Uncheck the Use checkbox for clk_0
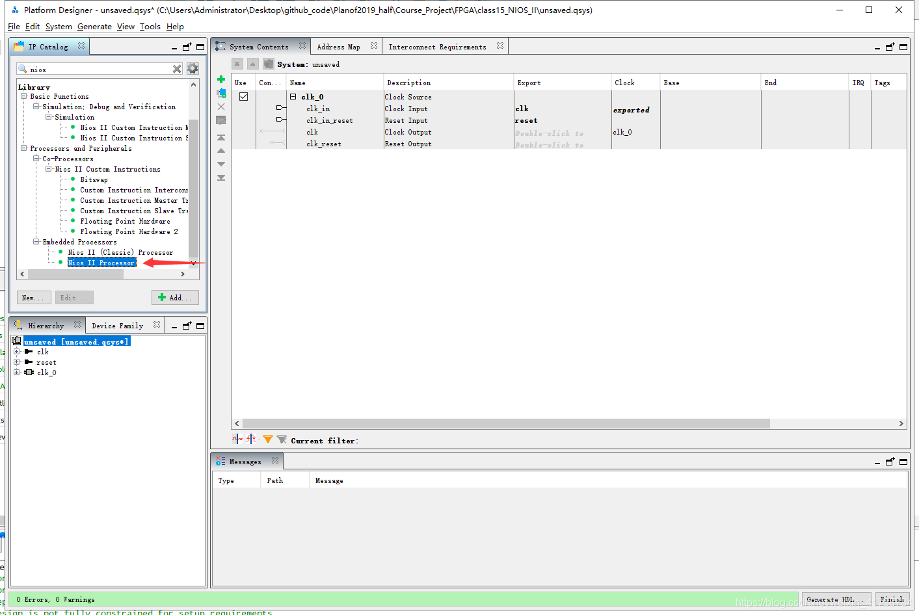Image resolution: width=919 pixels, height=615 pixels. point(244,97)
